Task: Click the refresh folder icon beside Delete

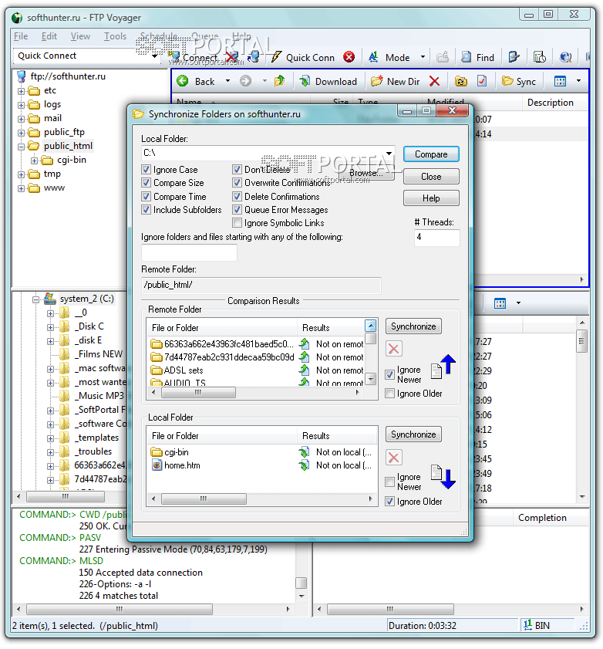Action: click(x=460, y=81)
